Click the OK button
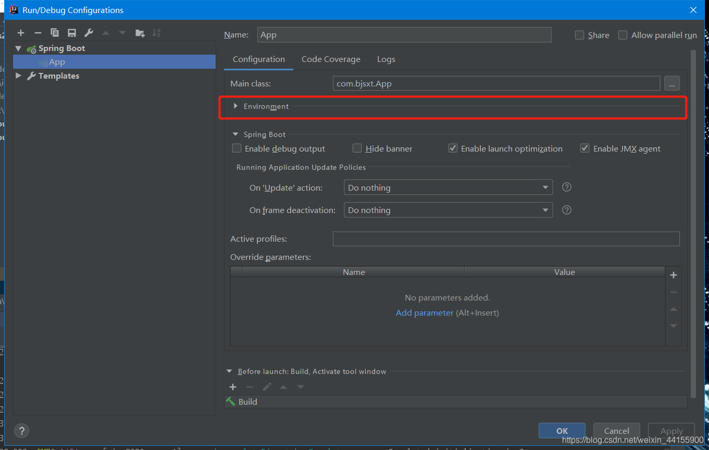The width and height of the screenshot is (709, 450). [x=562, y=431]
